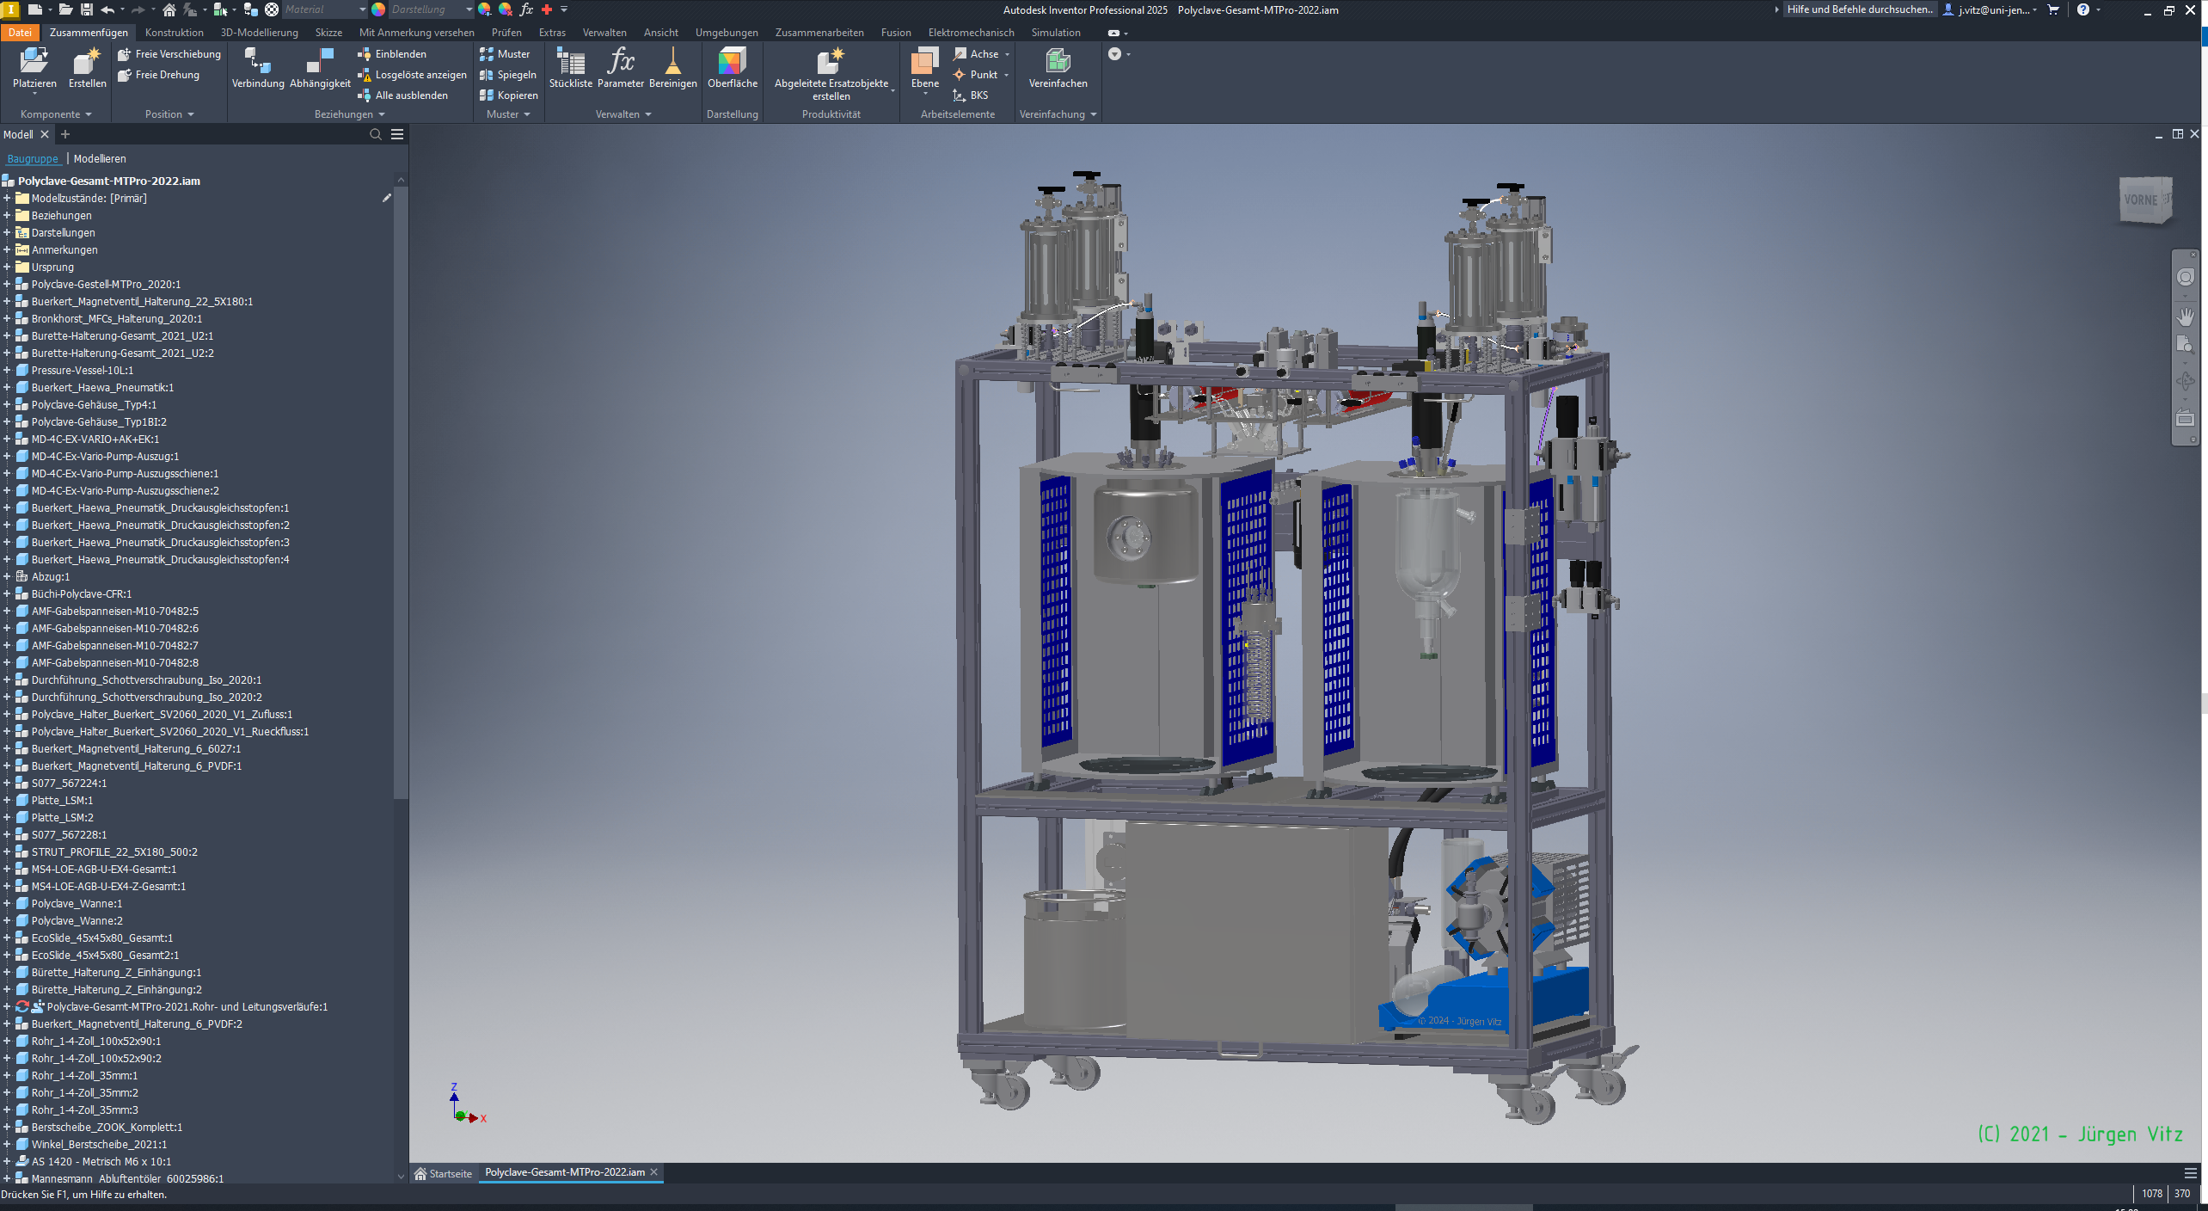Click the Bereinigen broom icon
The width and height of the screenshot is (2208, 1211).
tap(672, 62)
